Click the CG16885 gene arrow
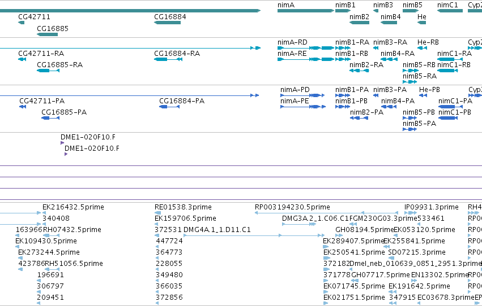The width and height of the screenshot is (482, 306). click(x=48, y=34)
